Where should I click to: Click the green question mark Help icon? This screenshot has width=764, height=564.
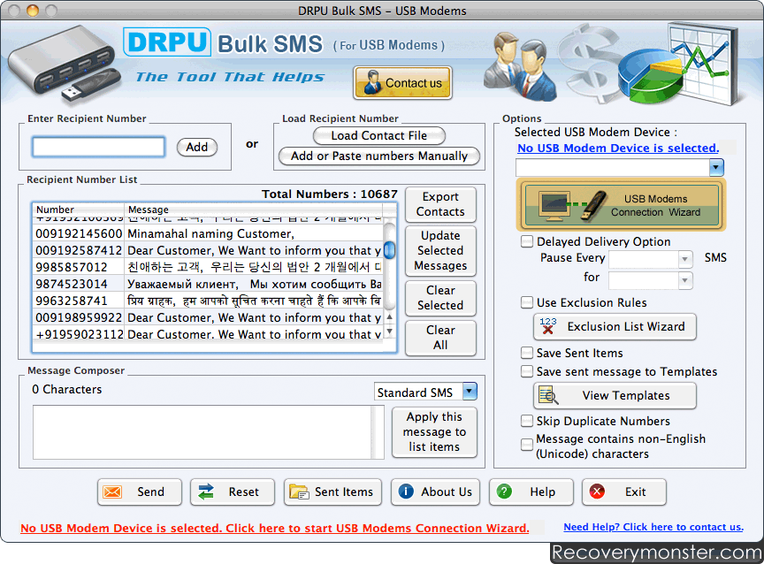pyautogui.click(x=504, y=492)
